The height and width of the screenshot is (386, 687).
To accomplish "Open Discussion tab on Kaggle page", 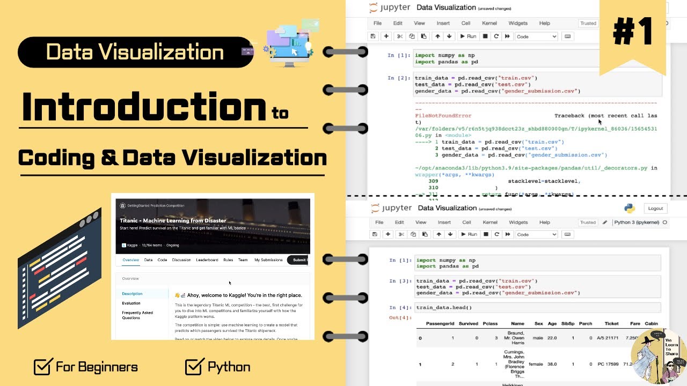I will click(x=181, y=260).
